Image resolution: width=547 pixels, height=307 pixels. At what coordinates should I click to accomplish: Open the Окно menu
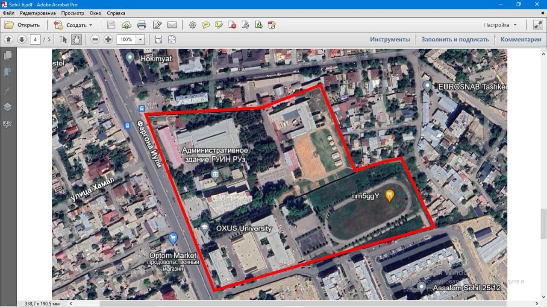click(x=95, y=13)
